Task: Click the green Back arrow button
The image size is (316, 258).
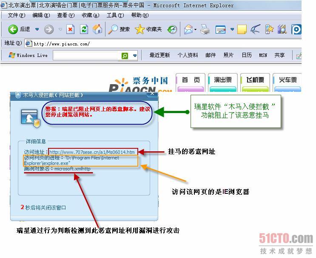Action: [13, 29]
